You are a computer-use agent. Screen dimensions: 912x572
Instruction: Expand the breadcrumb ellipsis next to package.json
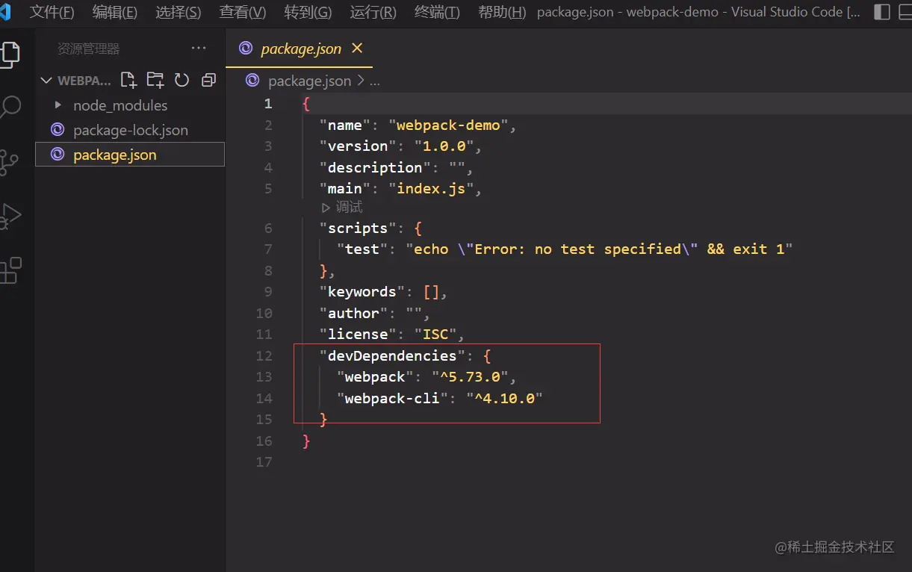[374, 81]
